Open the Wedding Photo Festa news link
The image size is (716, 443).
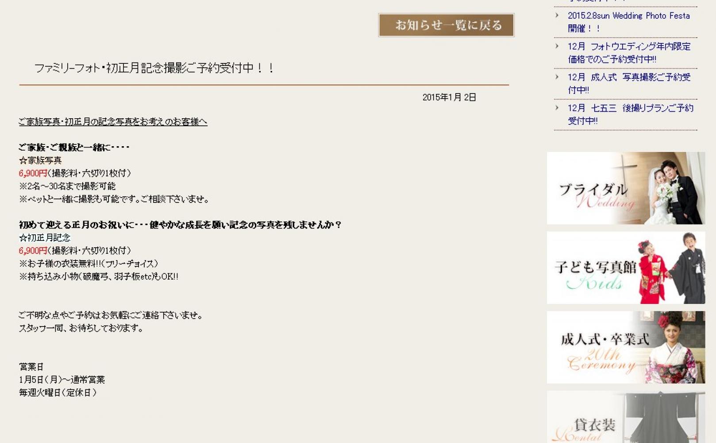click(628, 22)
